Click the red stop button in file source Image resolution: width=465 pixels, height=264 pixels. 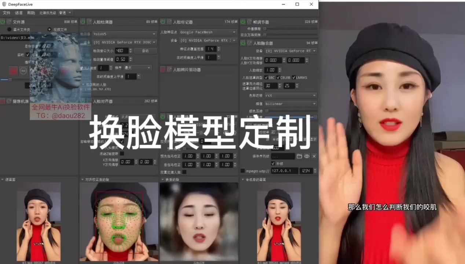[x=14, y=71]
